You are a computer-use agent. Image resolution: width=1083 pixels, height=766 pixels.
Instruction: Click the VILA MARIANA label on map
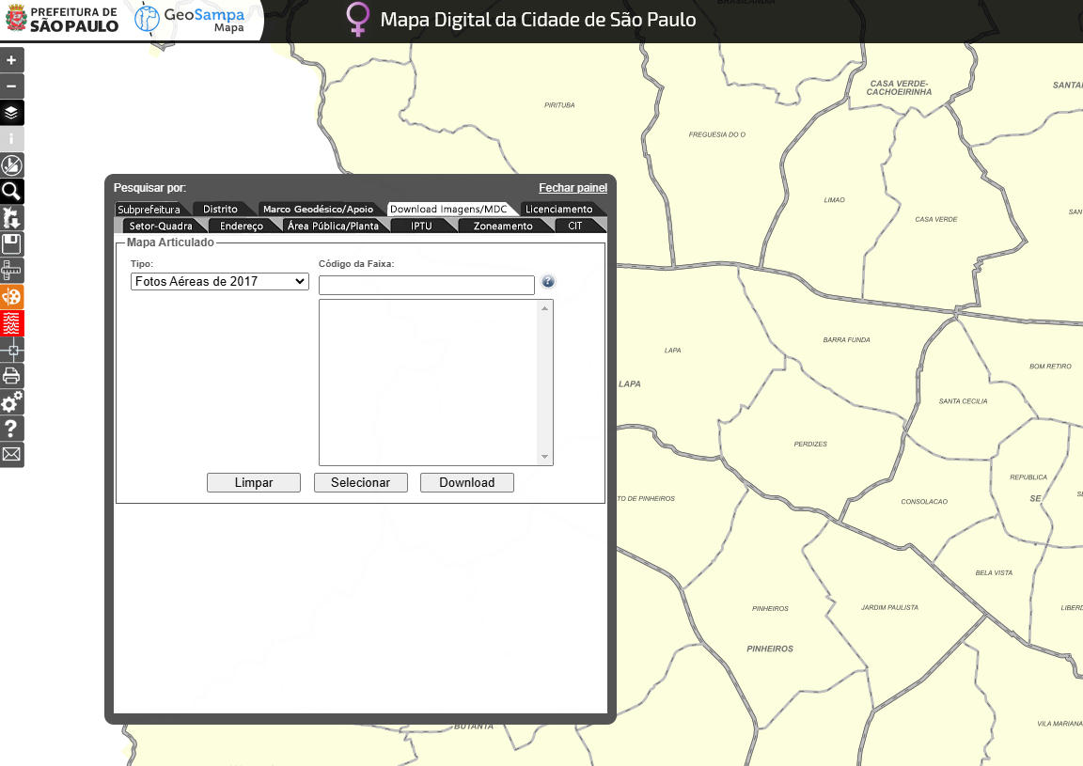point(1059,723)
